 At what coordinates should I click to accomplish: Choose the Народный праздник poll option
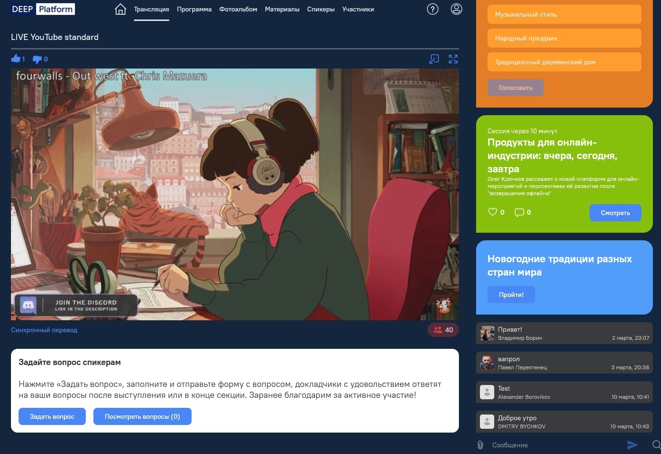pos(564,38)
